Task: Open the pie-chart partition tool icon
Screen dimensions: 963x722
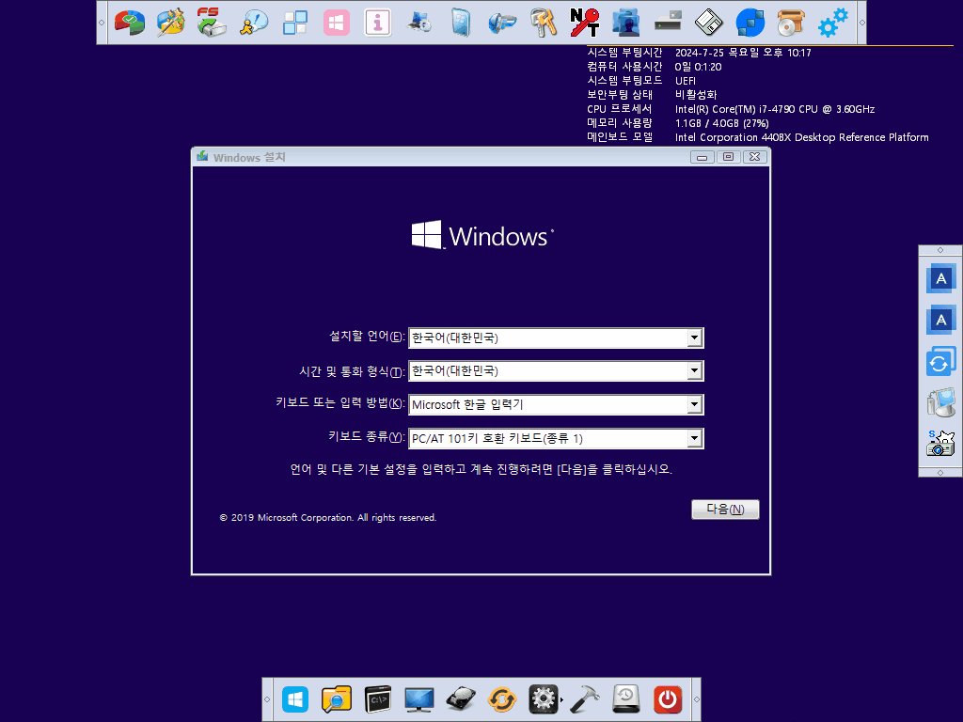Action: tap(130, 23)
